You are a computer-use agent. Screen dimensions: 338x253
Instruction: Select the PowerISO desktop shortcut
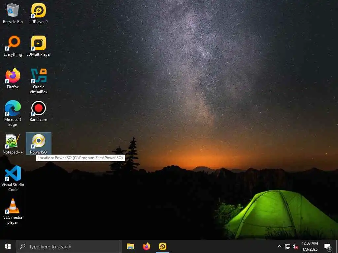click(x=38, y=144)
